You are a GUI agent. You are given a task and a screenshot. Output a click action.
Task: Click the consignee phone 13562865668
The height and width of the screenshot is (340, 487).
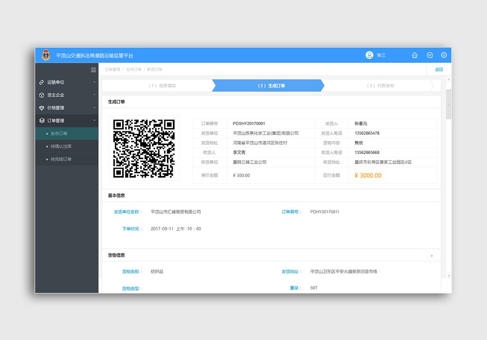click(x=367, y=153)
